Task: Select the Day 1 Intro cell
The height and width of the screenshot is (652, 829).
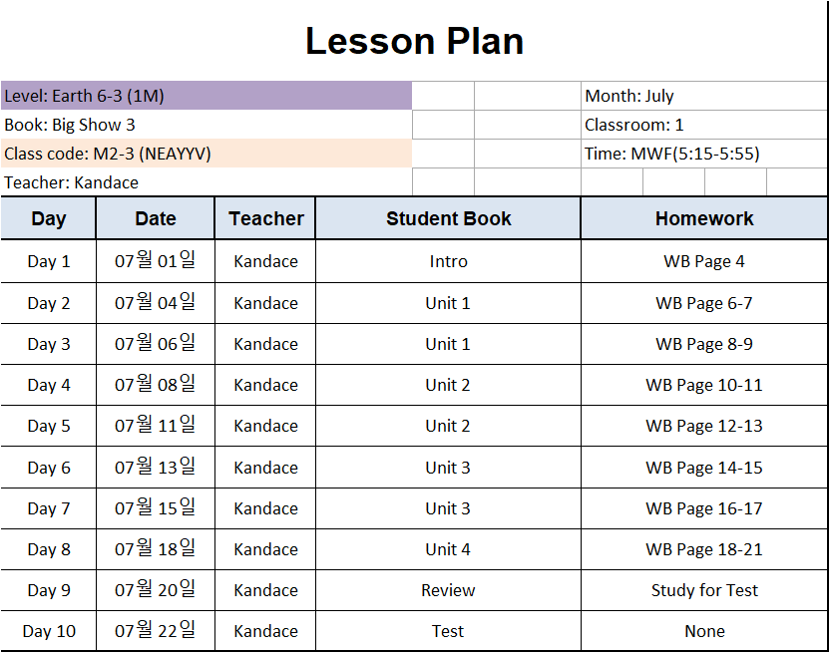Action: pos(448,261)
